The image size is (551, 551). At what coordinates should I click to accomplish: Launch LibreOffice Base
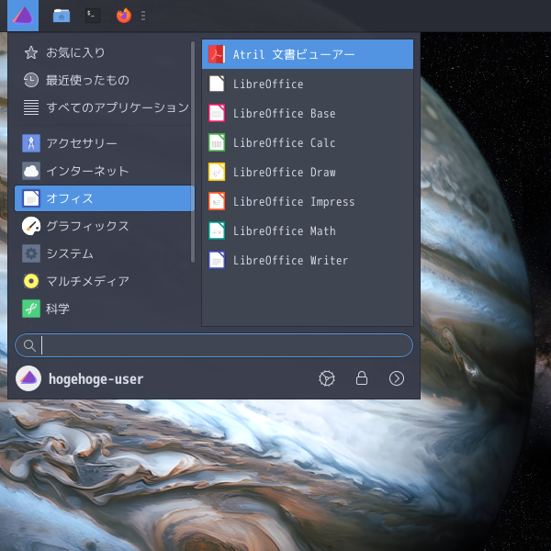tap(308, 113)
